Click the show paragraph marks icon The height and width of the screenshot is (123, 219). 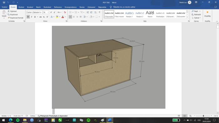99,12
